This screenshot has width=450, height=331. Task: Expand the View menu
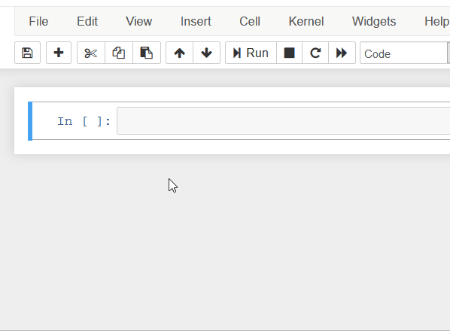pyautogui.click(x=139, y=22)
